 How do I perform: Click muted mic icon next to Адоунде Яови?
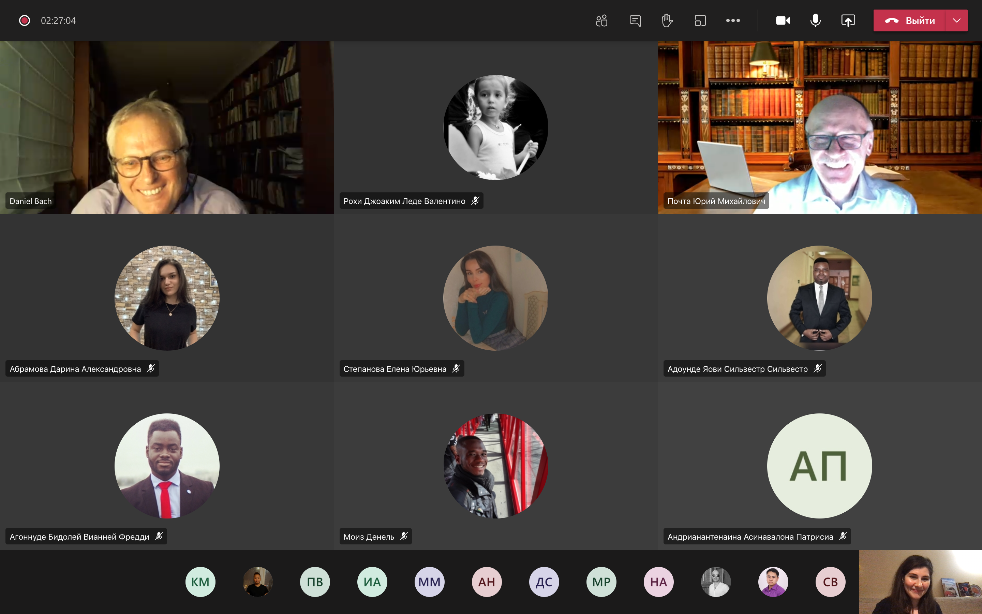pyautogui.click(x=817, y=368)
